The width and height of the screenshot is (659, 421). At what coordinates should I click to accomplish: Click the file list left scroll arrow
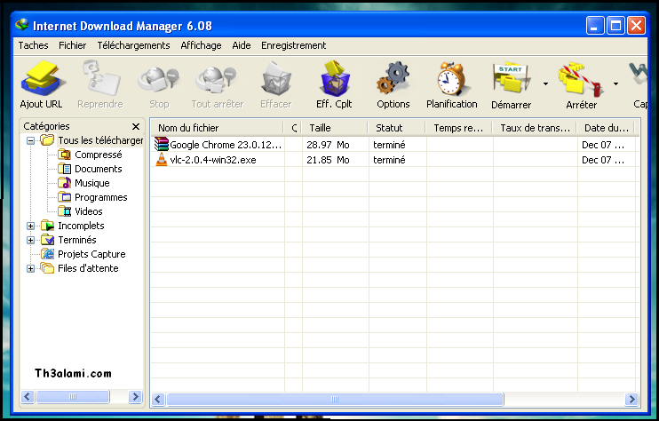click(158, 399)
